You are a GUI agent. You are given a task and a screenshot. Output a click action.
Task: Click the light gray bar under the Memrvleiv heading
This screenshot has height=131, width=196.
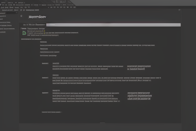pyautogui.click(x=113, y=25)
